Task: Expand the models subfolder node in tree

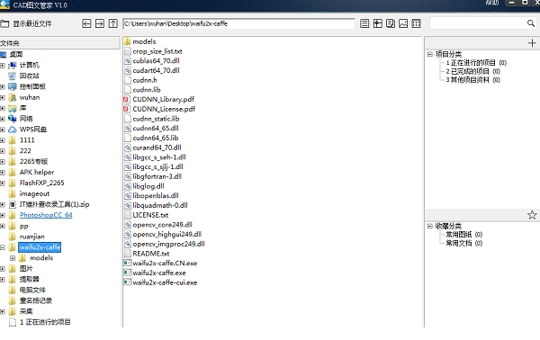Action: coord(13,258)
